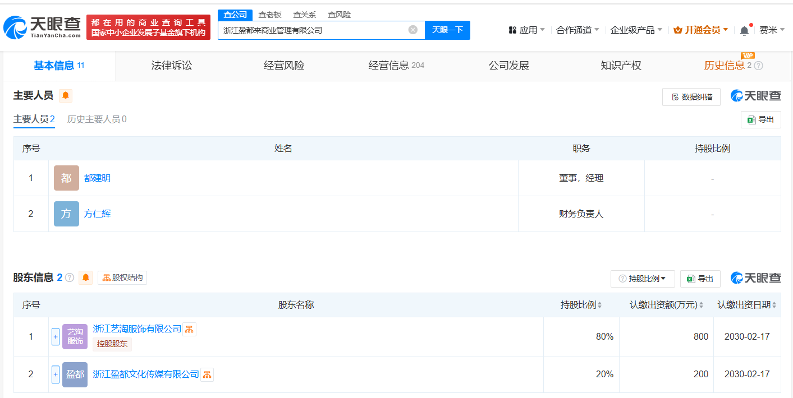
Task: Expand the 浙江盈都文化传媒有限公司 shareholder row
Action: pyautogui.click(x=56, y=374)
